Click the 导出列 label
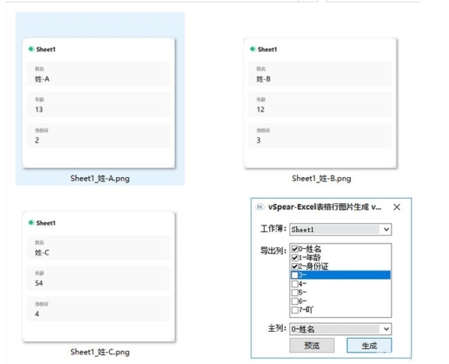449x364 pixels. coord(273,250)
